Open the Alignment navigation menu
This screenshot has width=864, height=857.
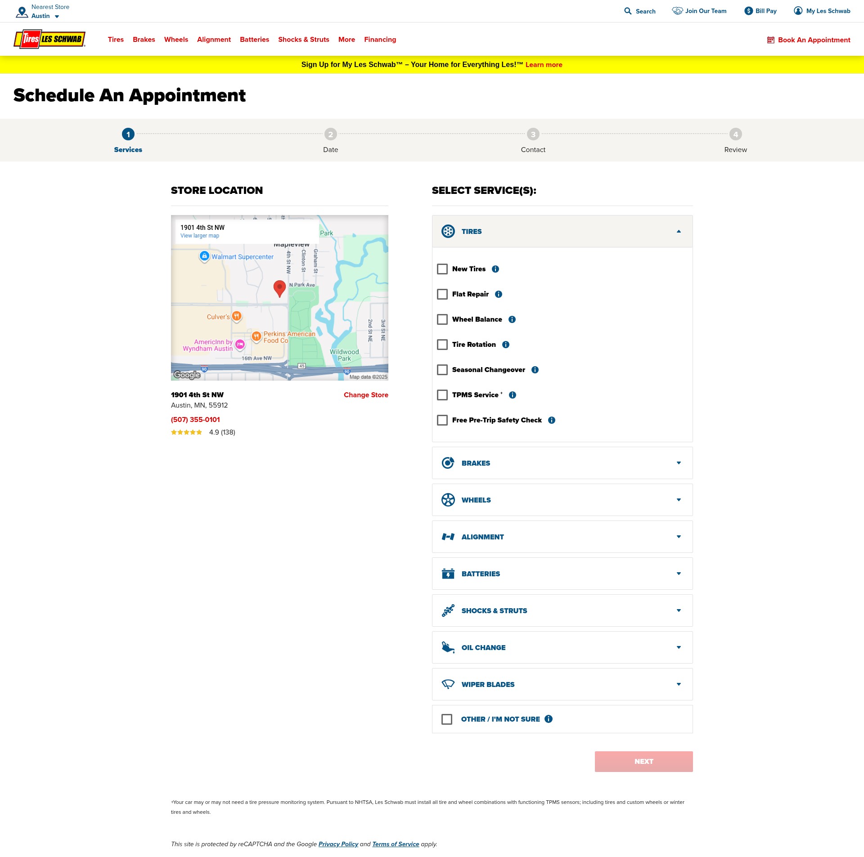[214, 40]
